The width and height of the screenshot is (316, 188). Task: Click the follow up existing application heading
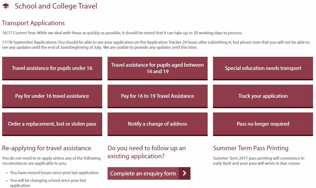coord(147,152)
